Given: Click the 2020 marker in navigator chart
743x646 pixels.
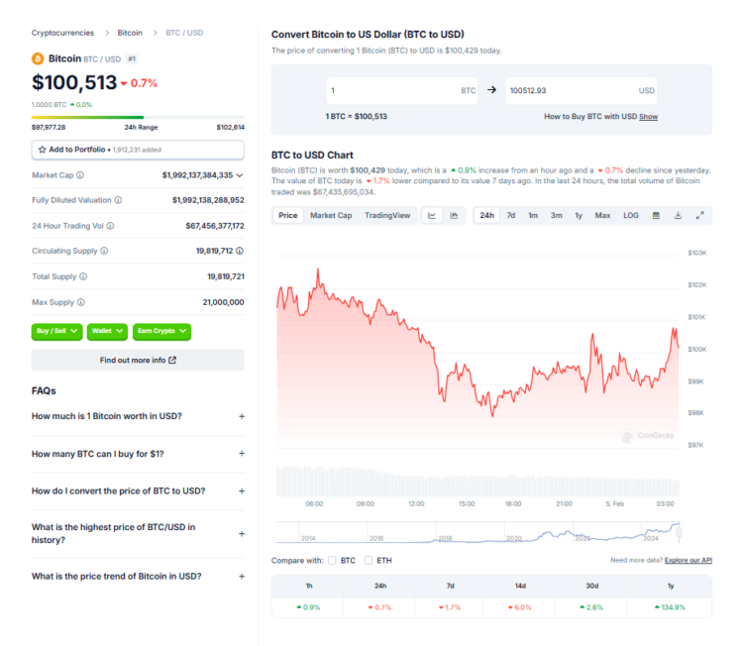Looking at the screenshot, I should pos(514,538).
